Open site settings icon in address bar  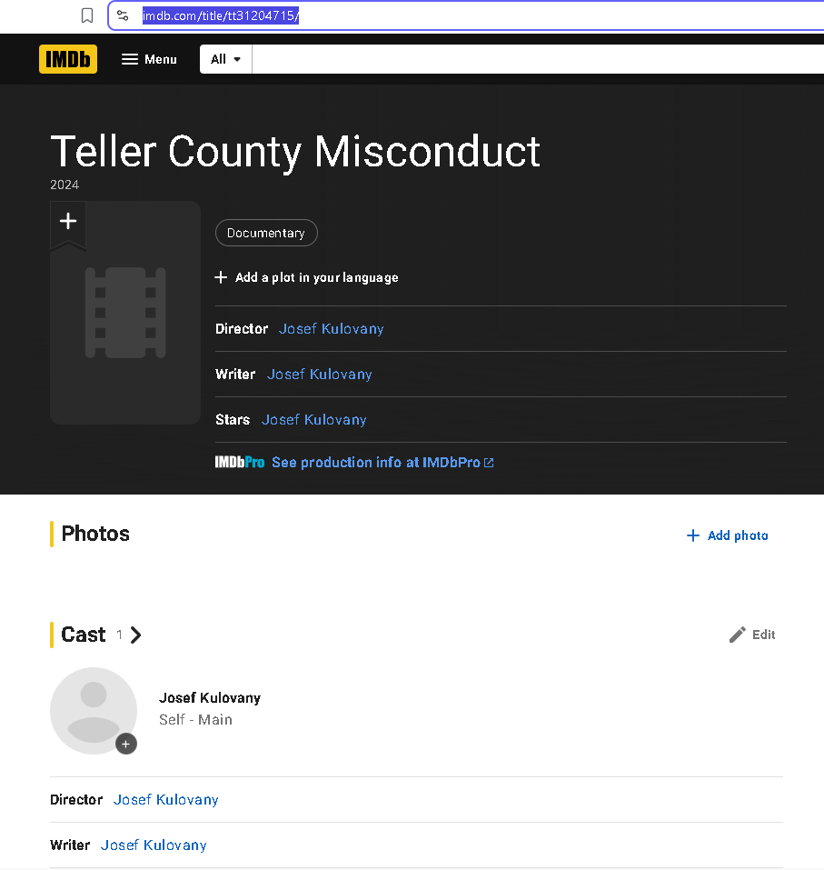124,15
